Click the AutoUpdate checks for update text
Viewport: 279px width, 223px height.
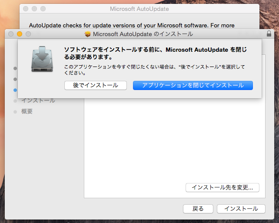(x=132, y=26)
